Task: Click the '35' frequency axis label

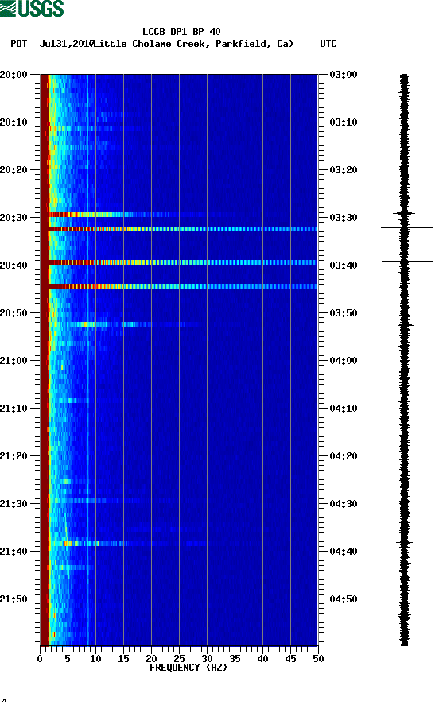Action: (x=235, y=659)
